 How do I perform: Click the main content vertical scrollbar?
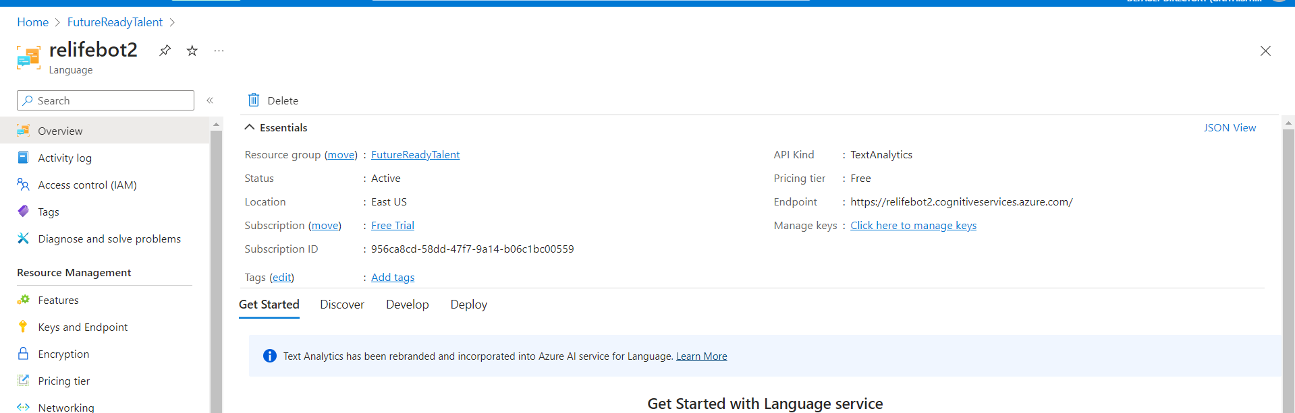(x=1288, y=269)
